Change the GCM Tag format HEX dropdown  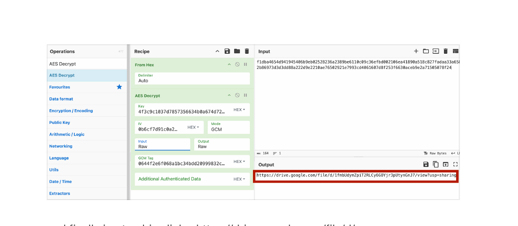(x=239, y=162)
